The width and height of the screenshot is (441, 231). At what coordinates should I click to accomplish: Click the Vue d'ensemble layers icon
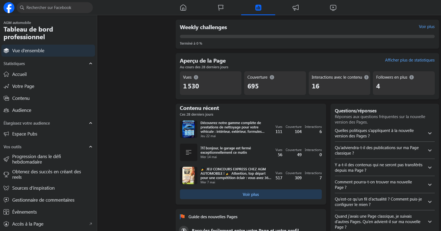pos(6,51)
